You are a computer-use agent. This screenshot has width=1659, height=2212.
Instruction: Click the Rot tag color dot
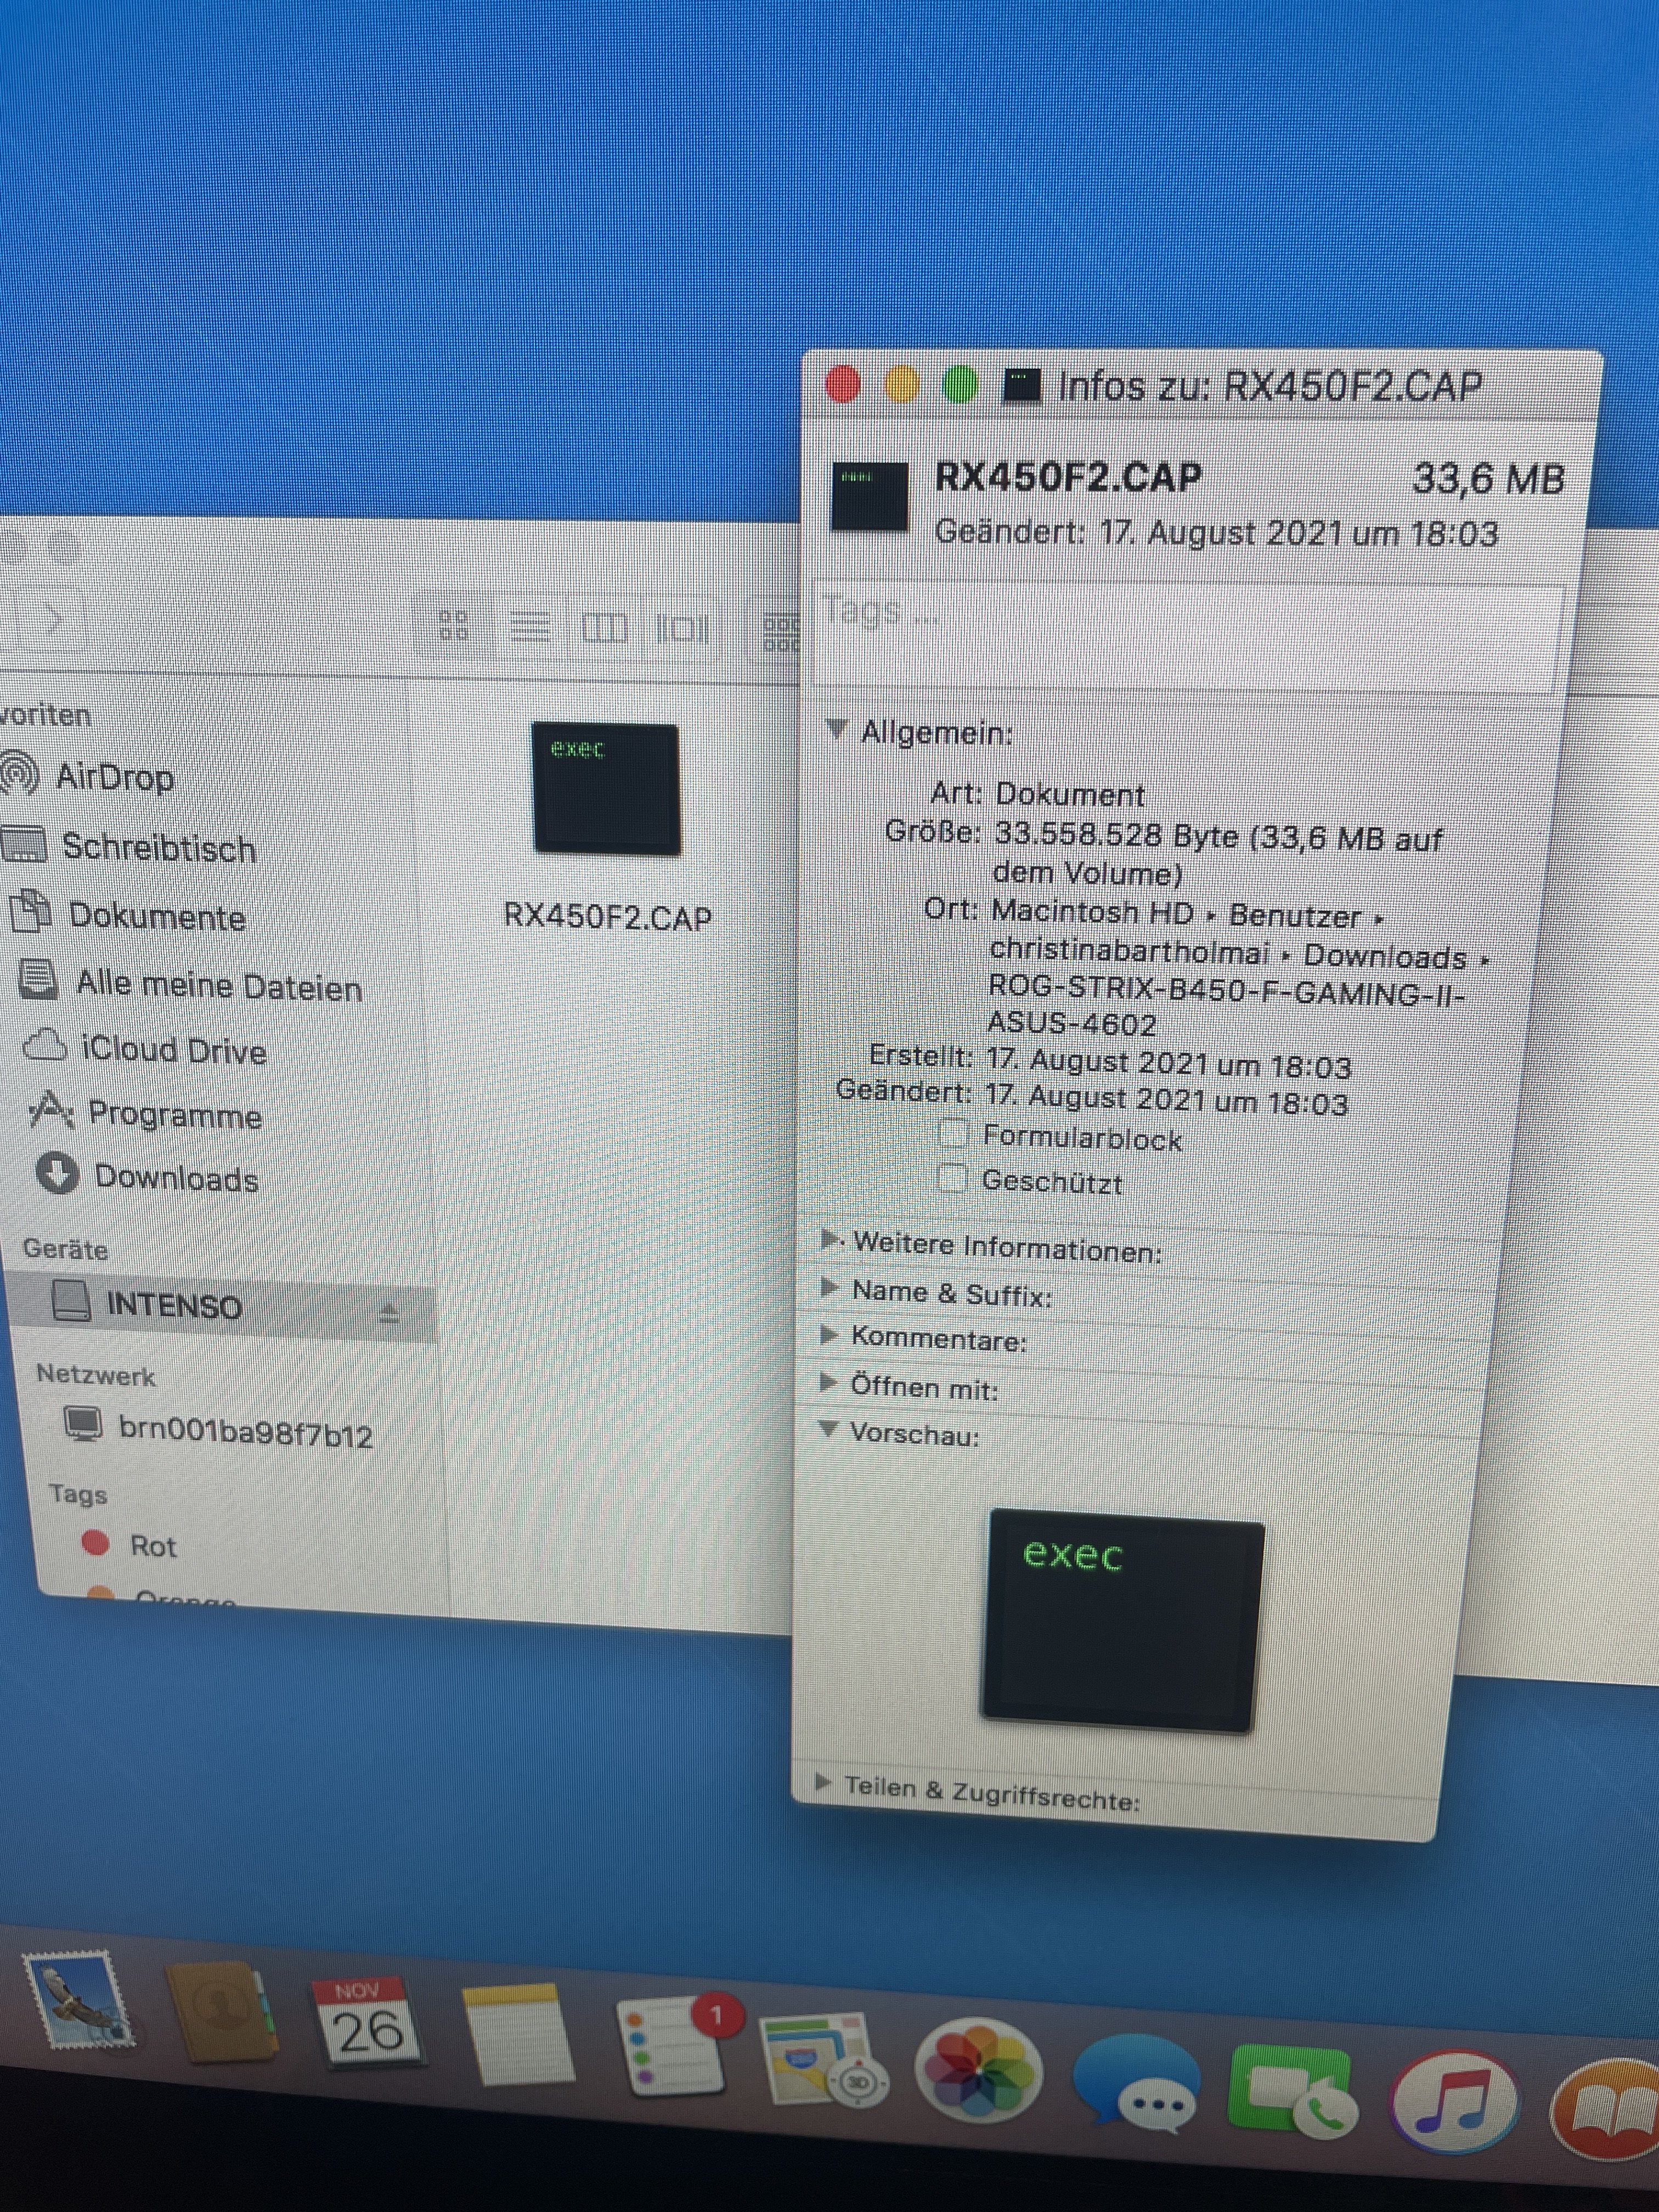[95, 1543]
